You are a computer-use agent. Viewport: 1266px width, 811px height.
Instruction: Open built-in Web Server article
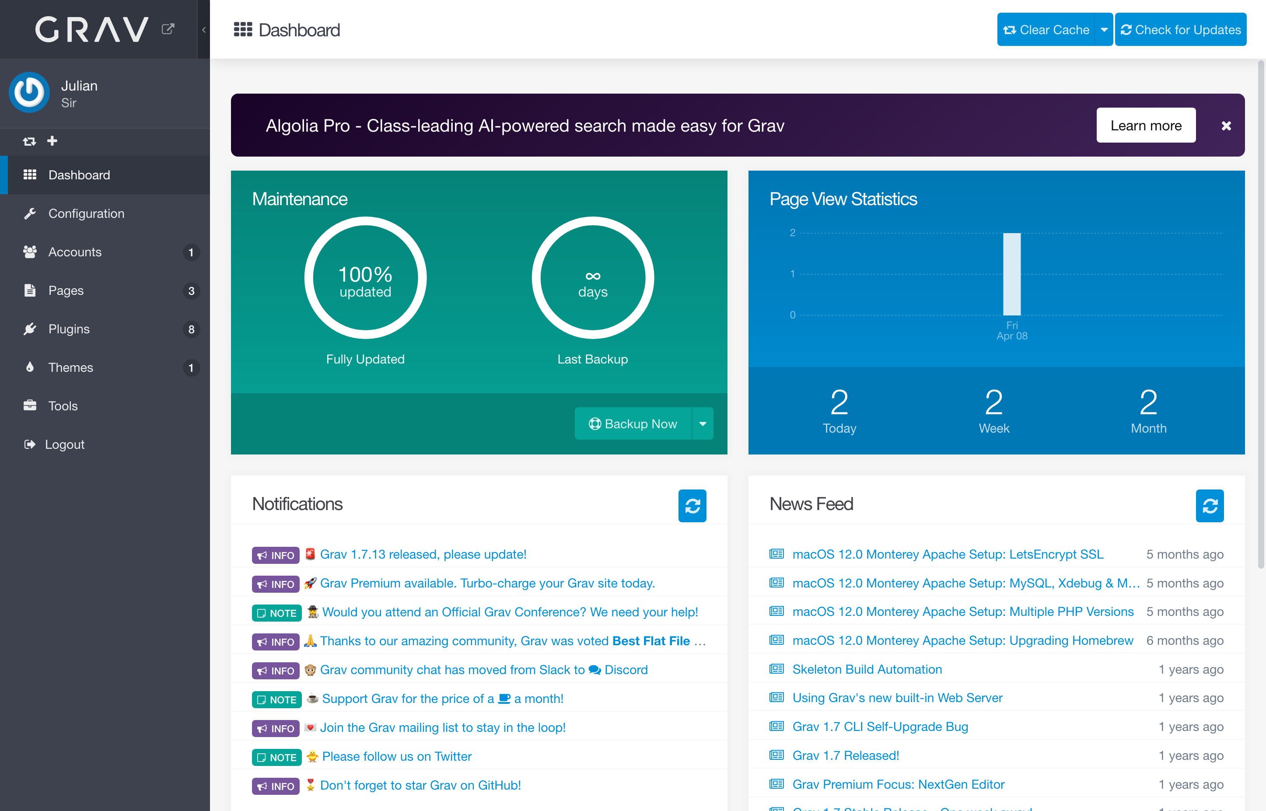(897, 698)
